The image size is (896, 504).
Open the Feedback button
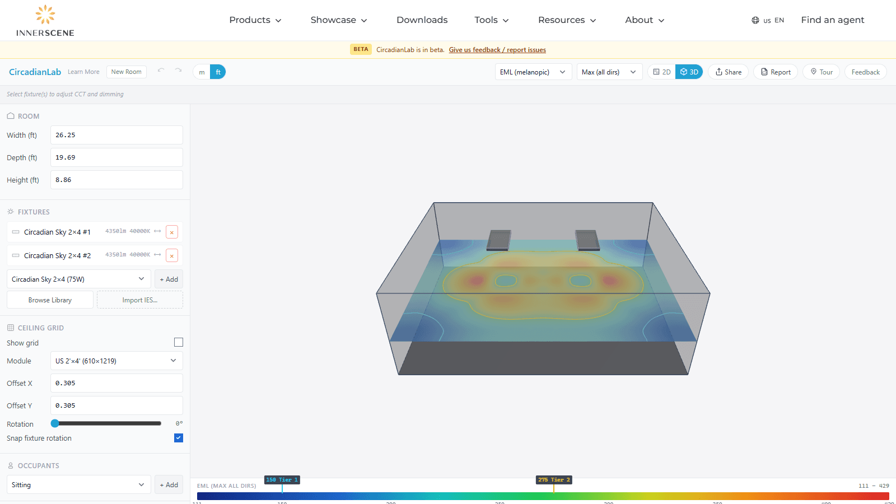866,72
